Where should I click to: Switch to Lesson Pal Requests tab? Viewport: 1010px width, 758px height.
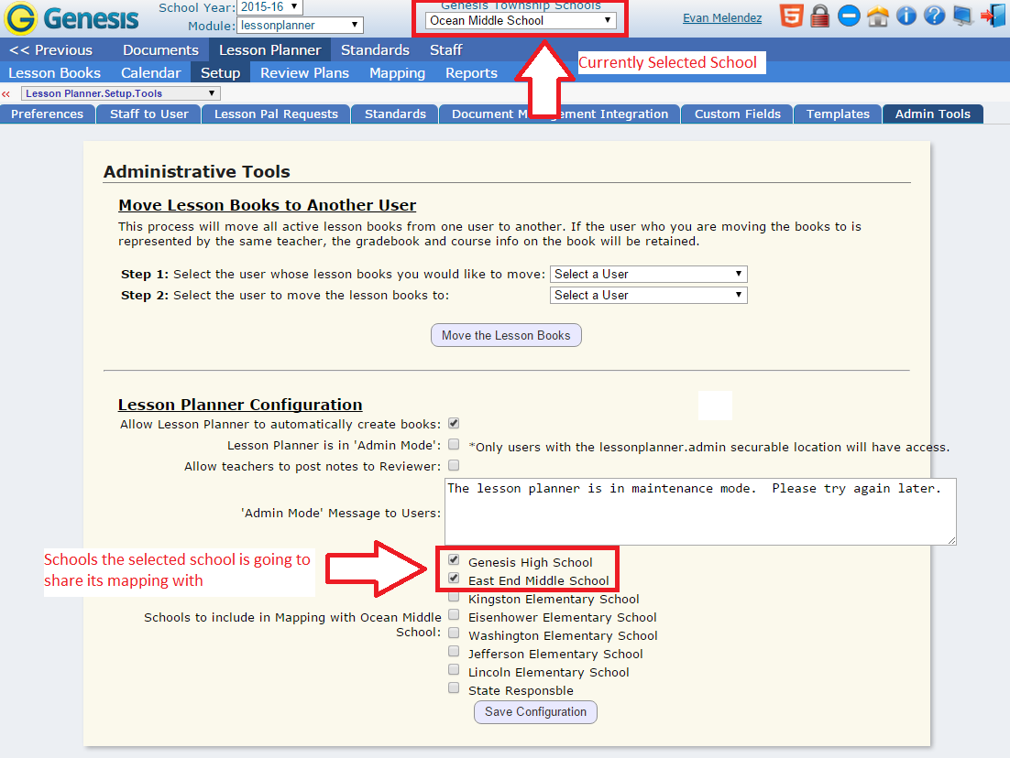[277, 114]
